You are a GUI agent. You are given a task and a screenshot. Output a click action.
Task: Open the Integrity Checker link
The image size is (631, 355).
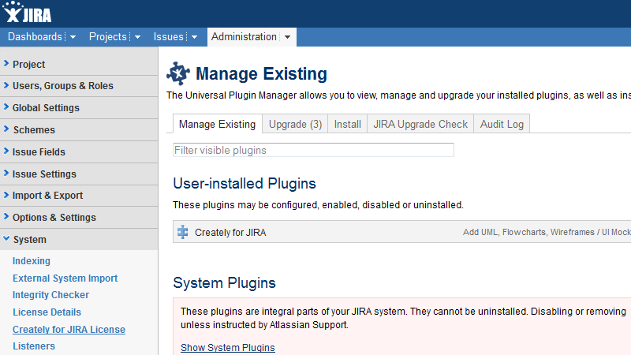coord(50,295)
